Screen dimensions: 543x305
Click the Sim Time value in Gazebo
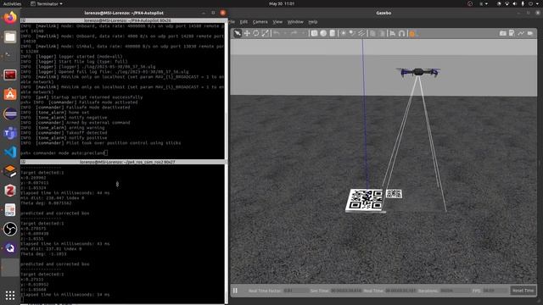(x=345, y=291)
